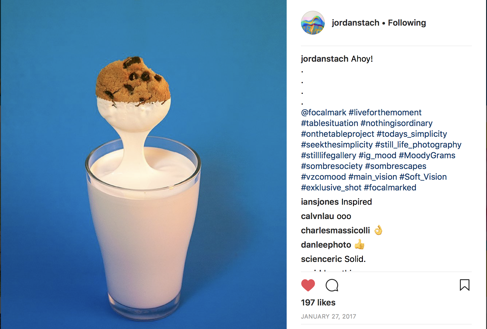The image size is (487, 329).
Task: Open the January 27, 2017 timestamp
Action: pyautogui.click(x=329, y=316)
